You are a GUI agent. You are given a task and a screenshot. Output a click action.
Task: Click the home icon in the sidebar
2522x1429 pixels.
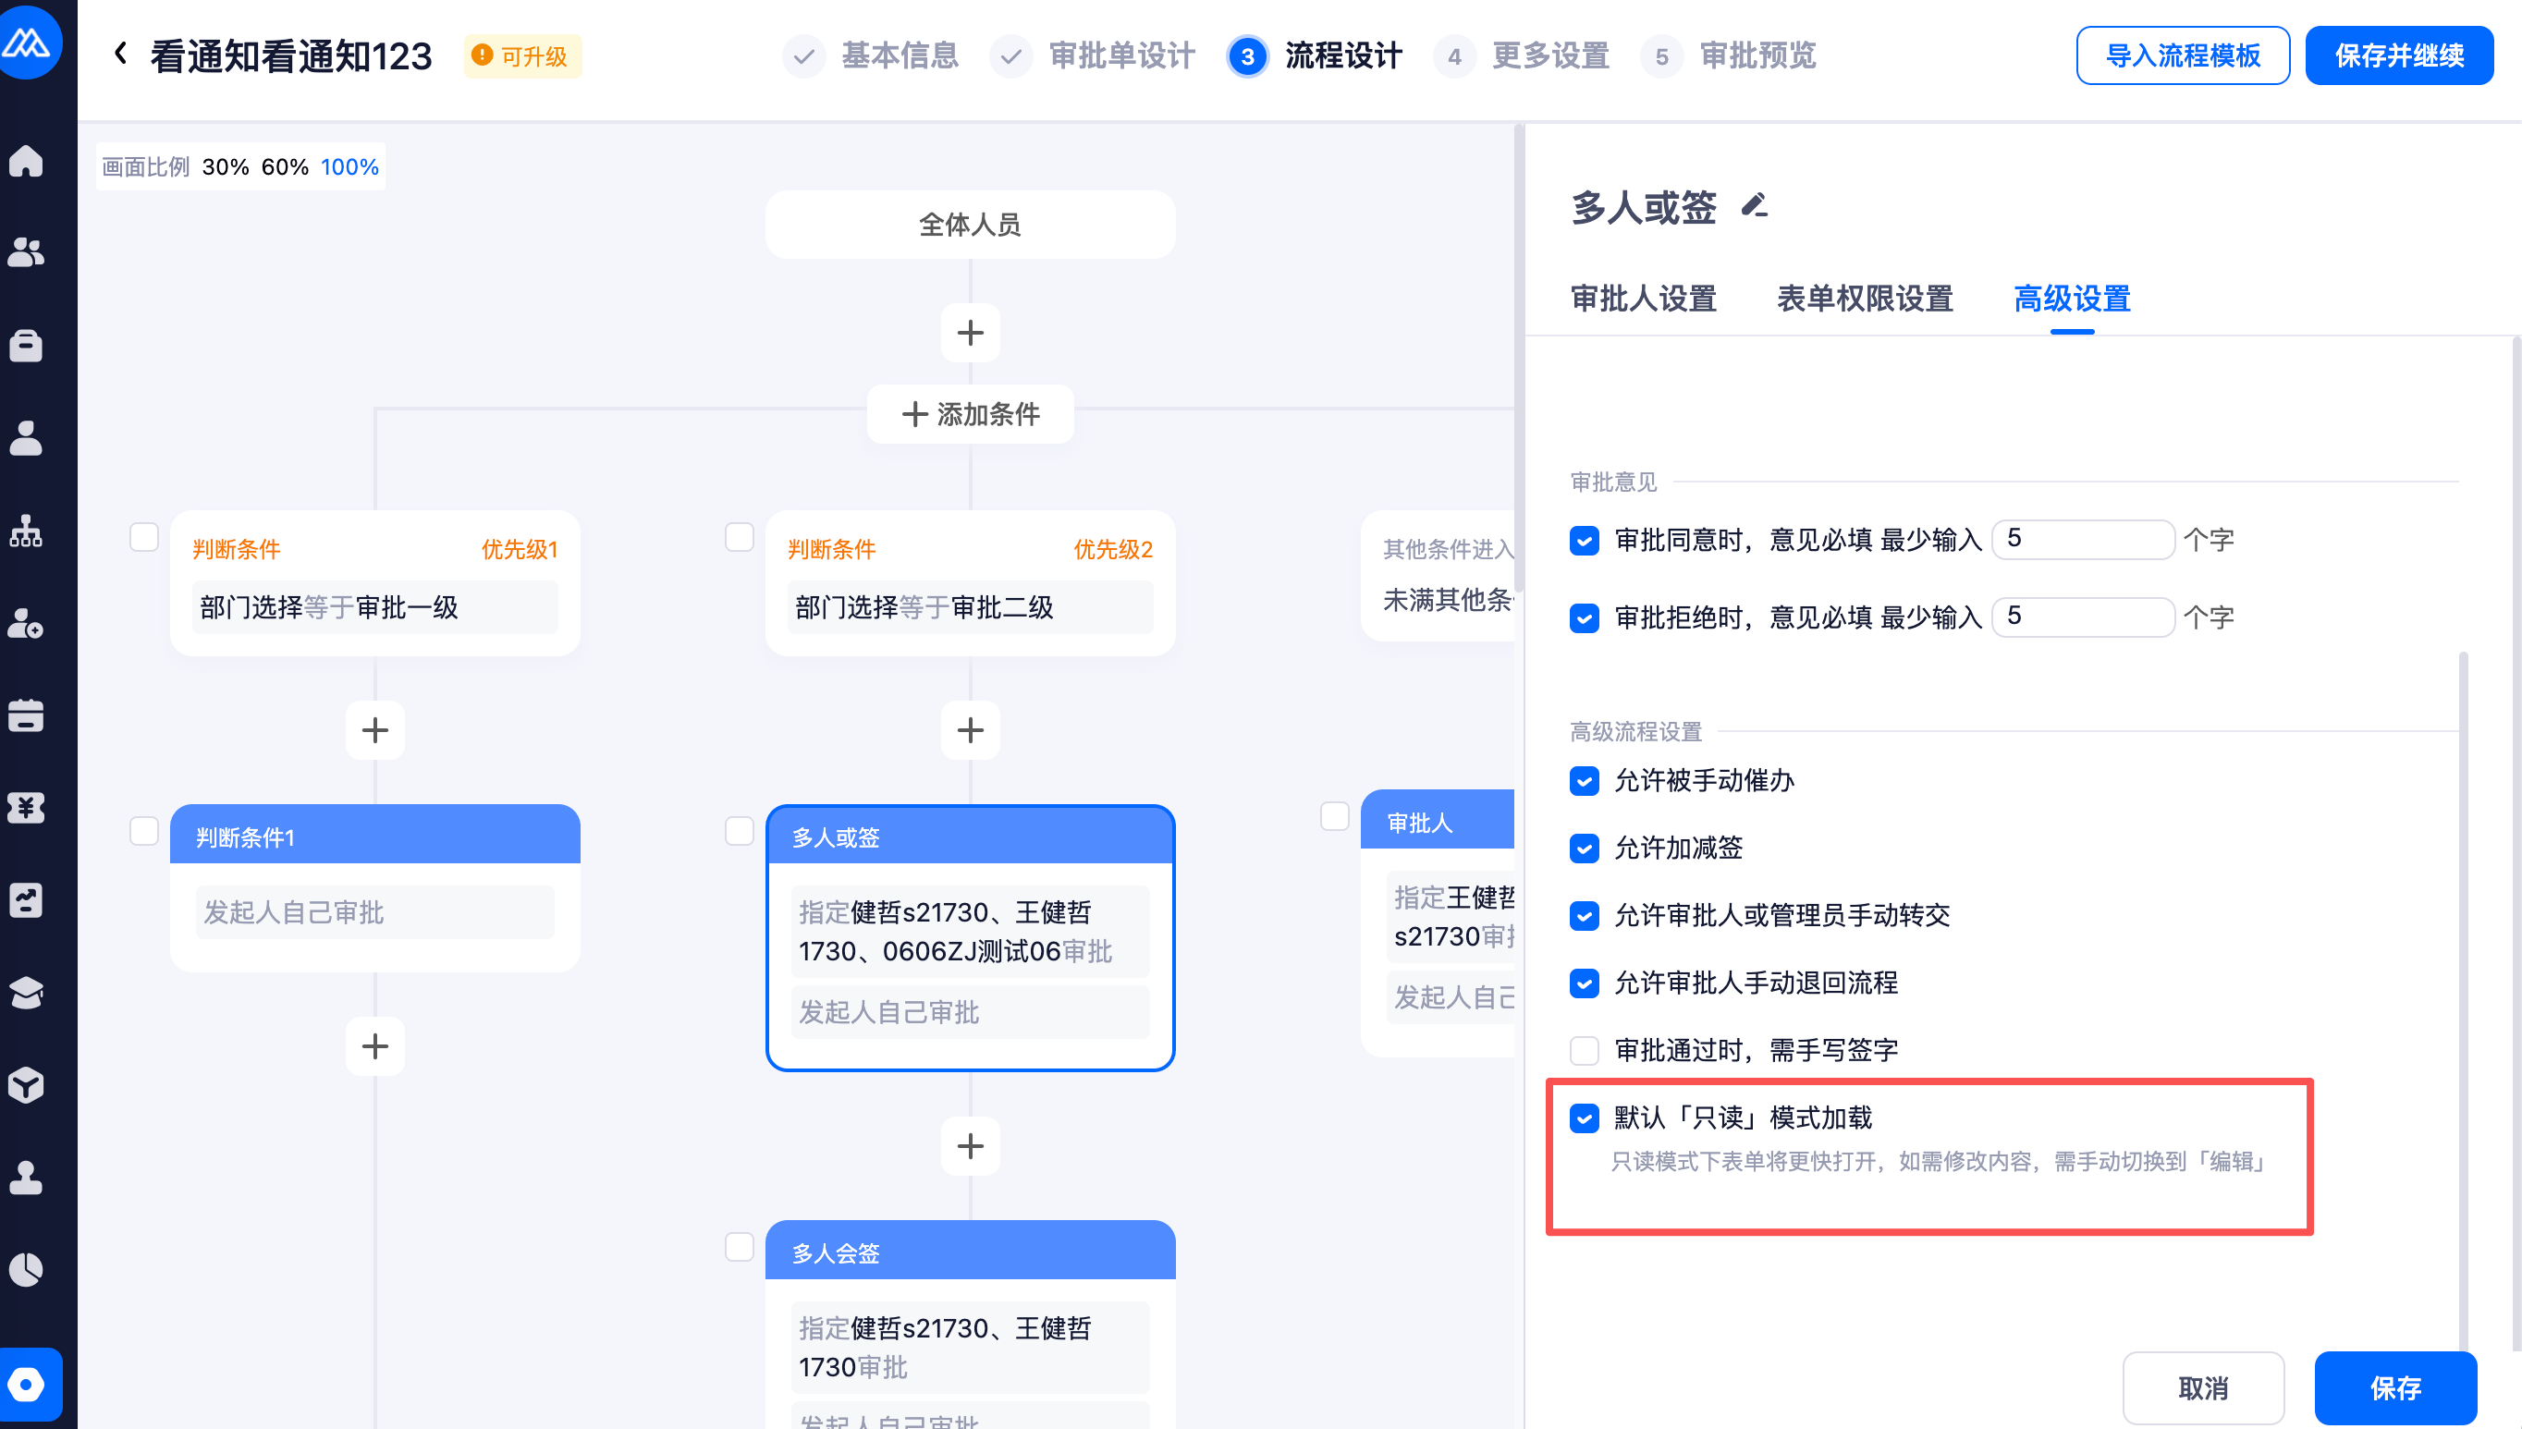pos(27,160)
